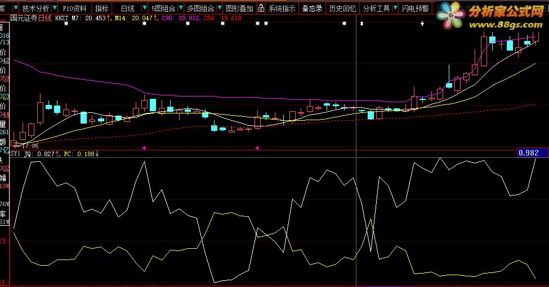Click the JQ: 0.827 value
The width and height of the screenshot is (549, 287).
(x=42, y=154)
